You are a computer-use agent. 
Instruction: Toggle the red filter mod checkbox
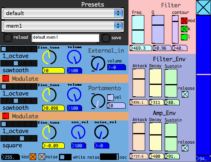[x=184, y=21]
